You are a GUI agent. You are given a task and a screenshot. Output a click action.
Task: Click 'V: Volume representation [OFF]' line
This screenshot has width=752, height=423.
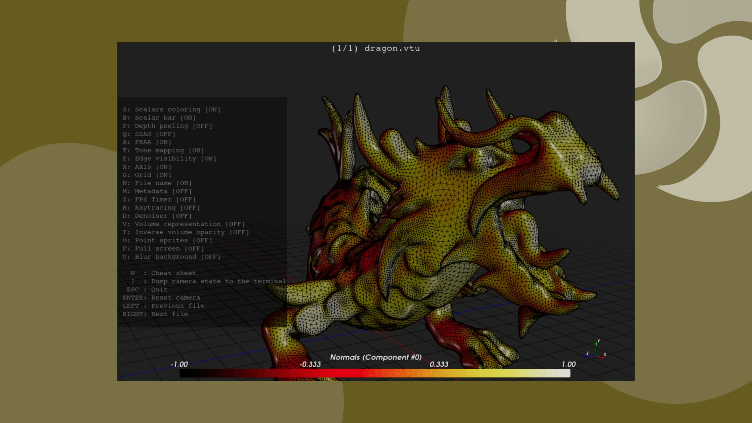[184, 224]
